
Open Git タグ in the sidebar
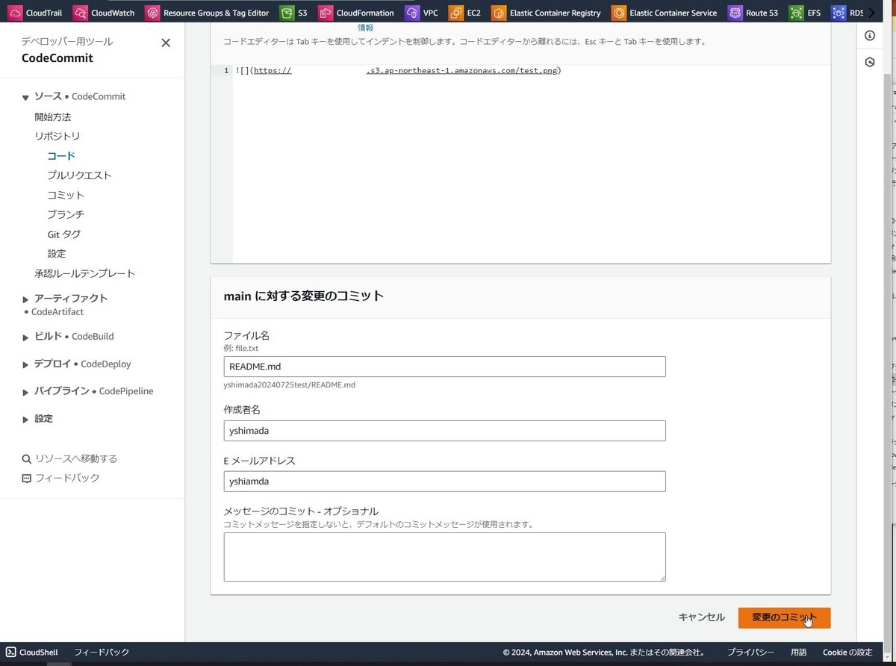click(64, 234)
